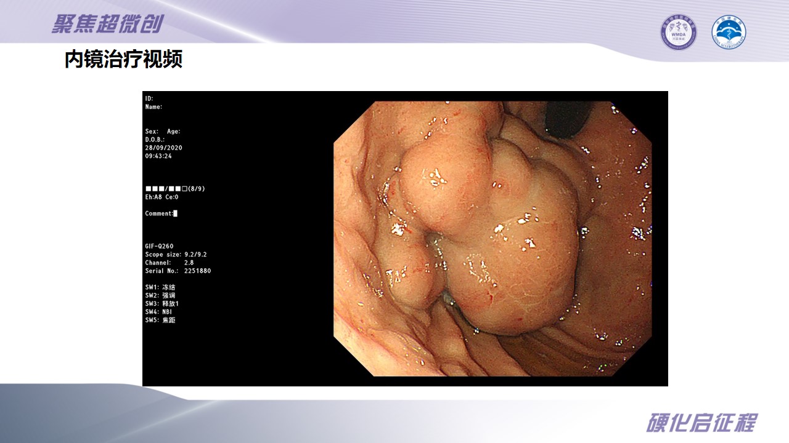
Task: Click the SW4: NBI entry
Action: tap(158, 312)
